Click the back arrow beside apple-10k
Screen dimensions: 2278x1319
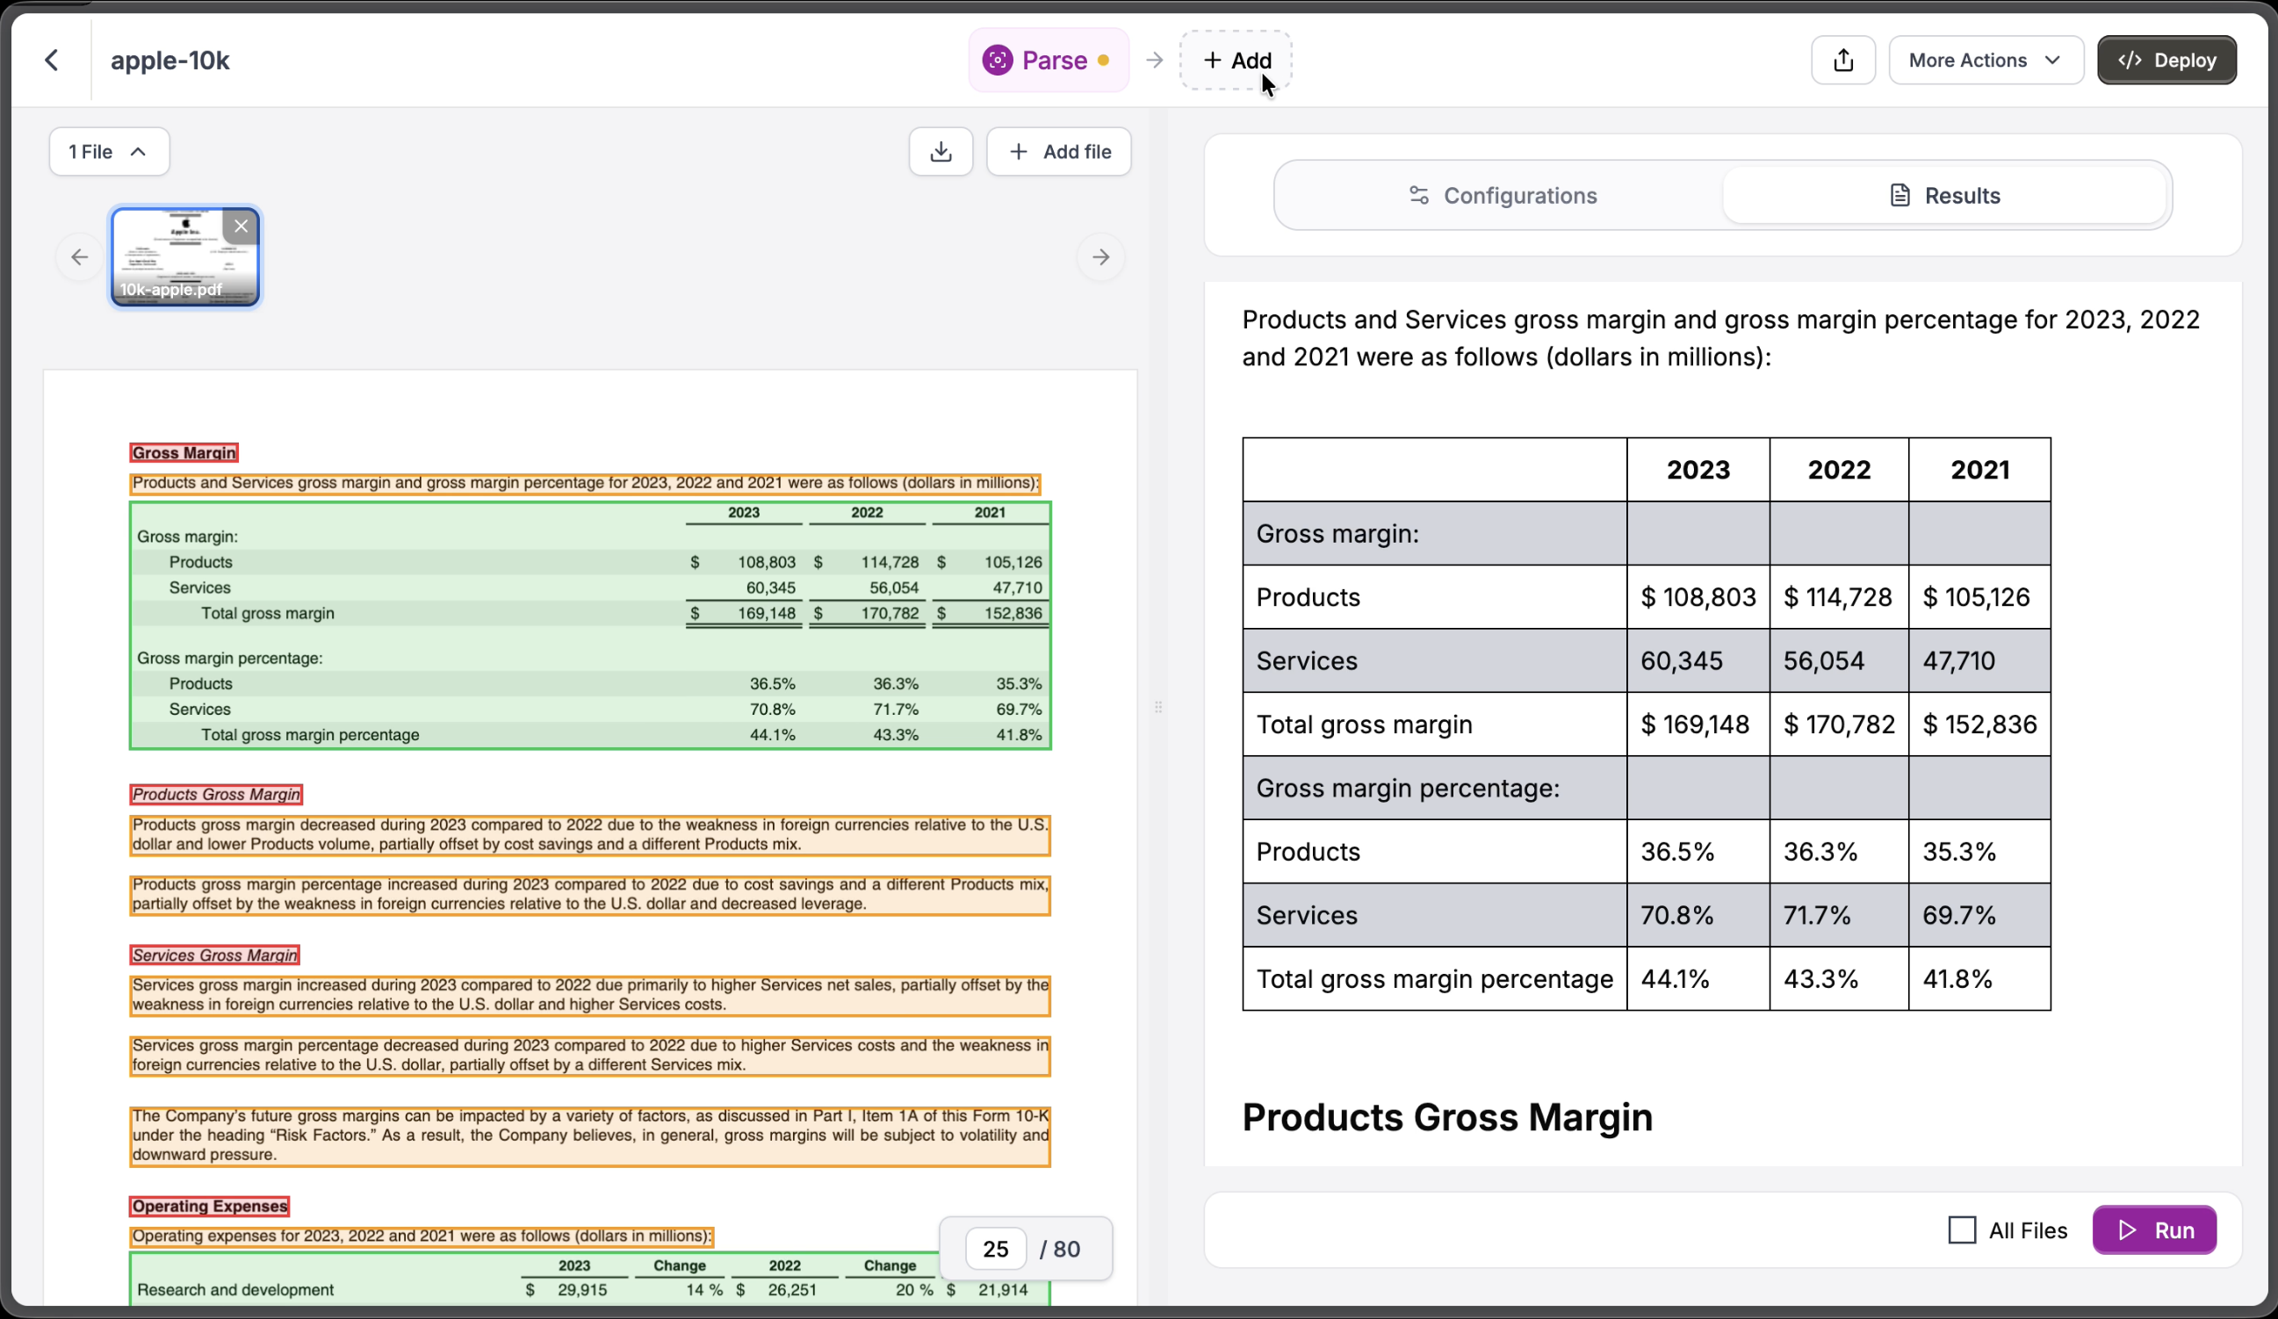52,60
